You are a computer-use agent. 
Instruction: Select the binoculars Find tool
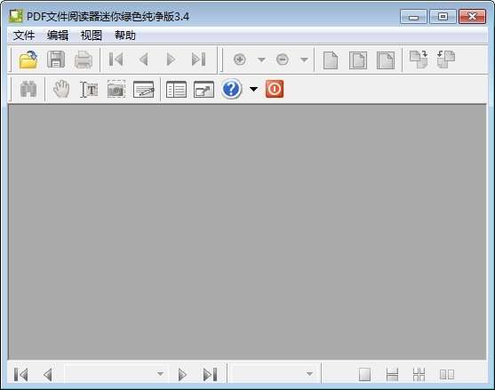(x=28, y=89)
